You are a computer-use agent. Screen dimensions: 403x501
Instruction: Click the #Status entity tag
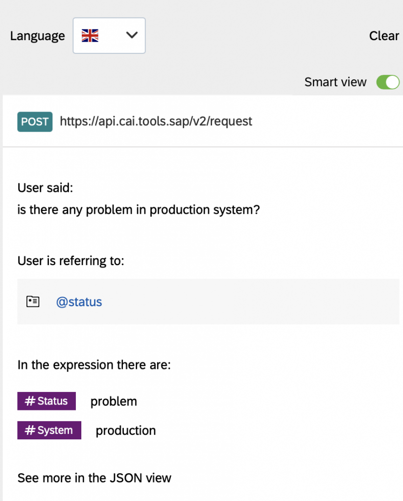pyautogui.click(x=47, y=401)
